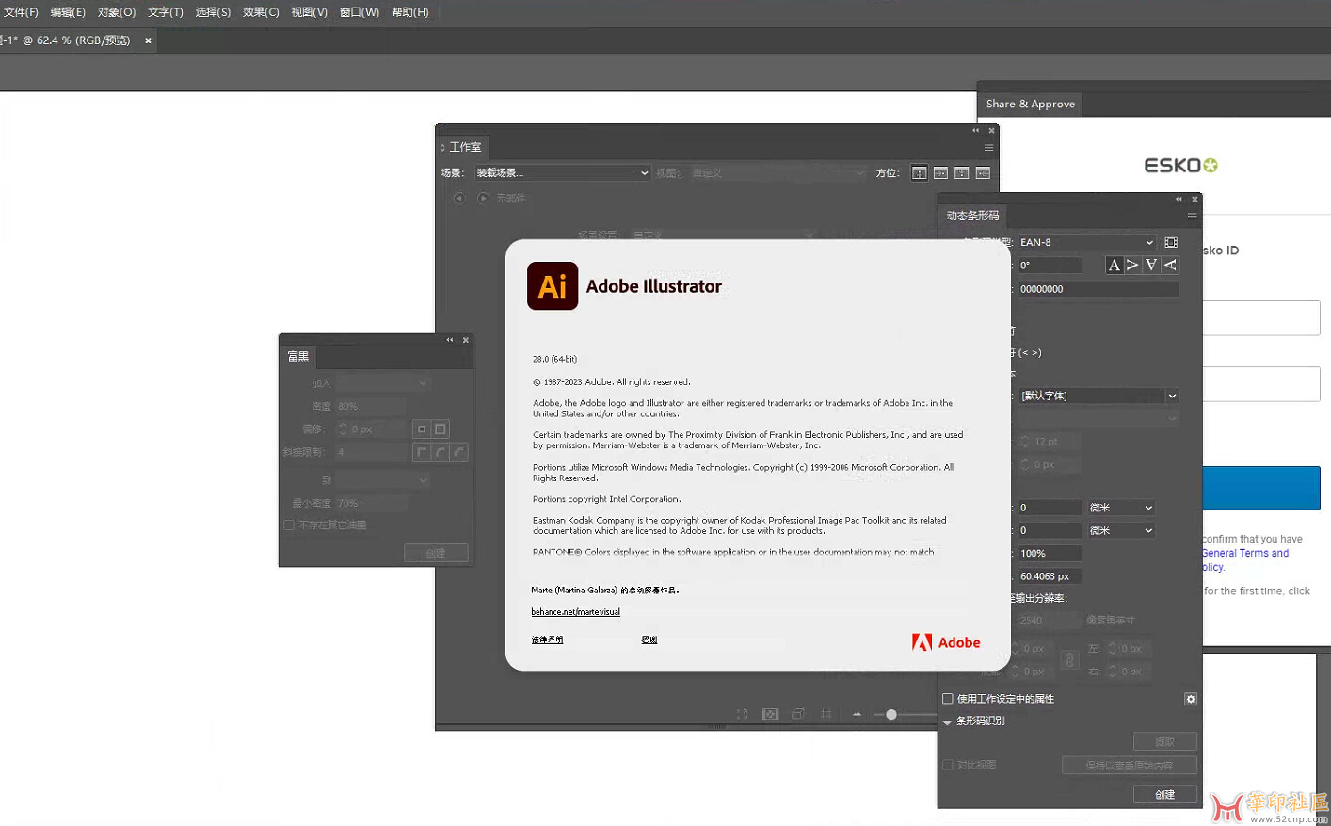Image resolution: width=1331 pixels, height=826 pixels.
Task: Open the 文字(T) menu
Action: pyautogui.click(x=166, y=12)
